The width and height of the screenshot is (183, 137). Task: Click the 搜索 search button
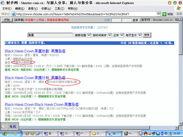click(147, 35)
